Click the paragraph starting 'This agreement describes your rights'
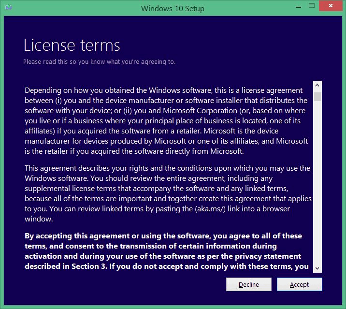The height and width of the screenshot is (309, 346). [168, 193]
